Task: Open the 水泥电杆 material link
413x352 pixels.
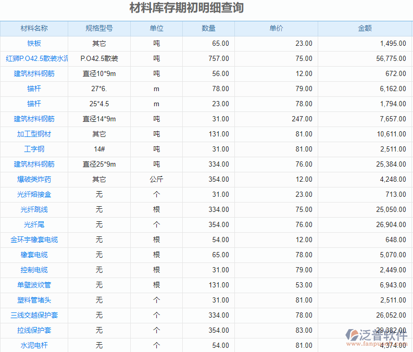Action: 34,345
